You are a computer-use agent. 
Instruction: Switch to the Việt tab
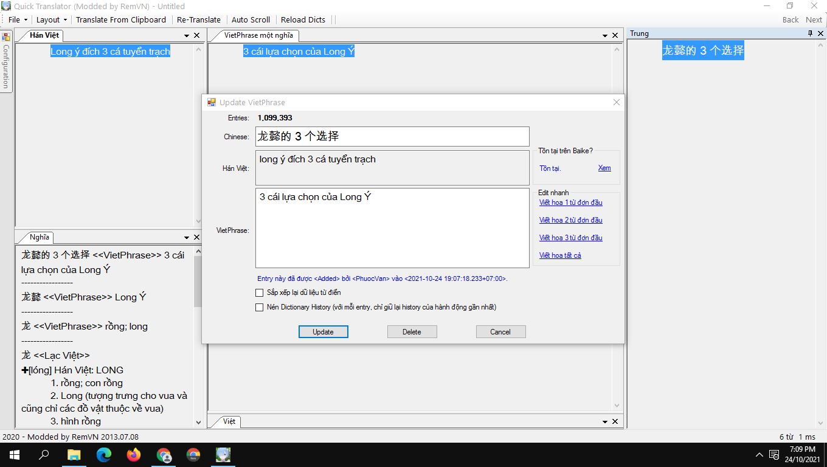229,421
